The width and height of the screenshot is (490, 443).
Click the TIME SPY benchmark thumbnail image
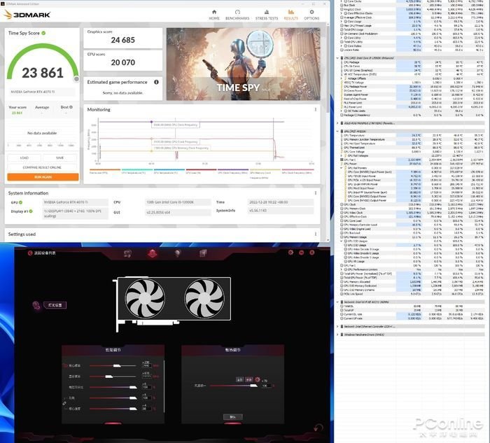243,64
